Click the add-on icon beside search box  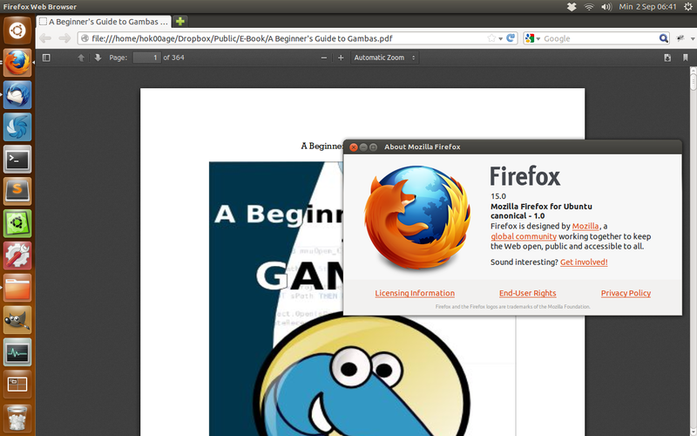[x=680, y=38]
